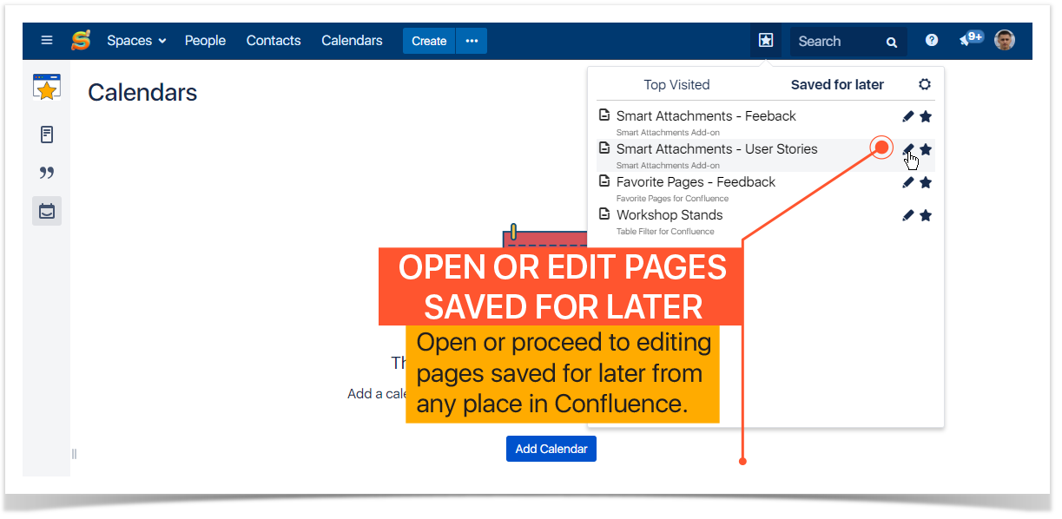Toggle the Favorite Pages star icon in header
This screenshot has height=519, width=1062.
point(765,41)
